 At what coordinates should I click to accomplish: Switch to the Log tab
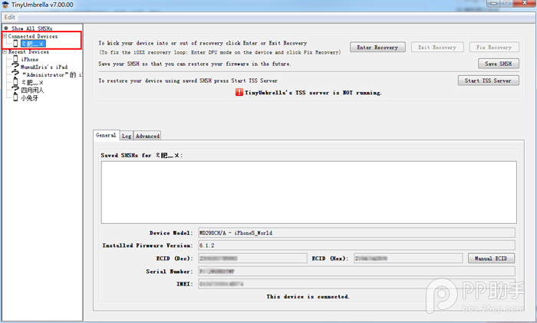pyautogui.click(x=127, y=136)
